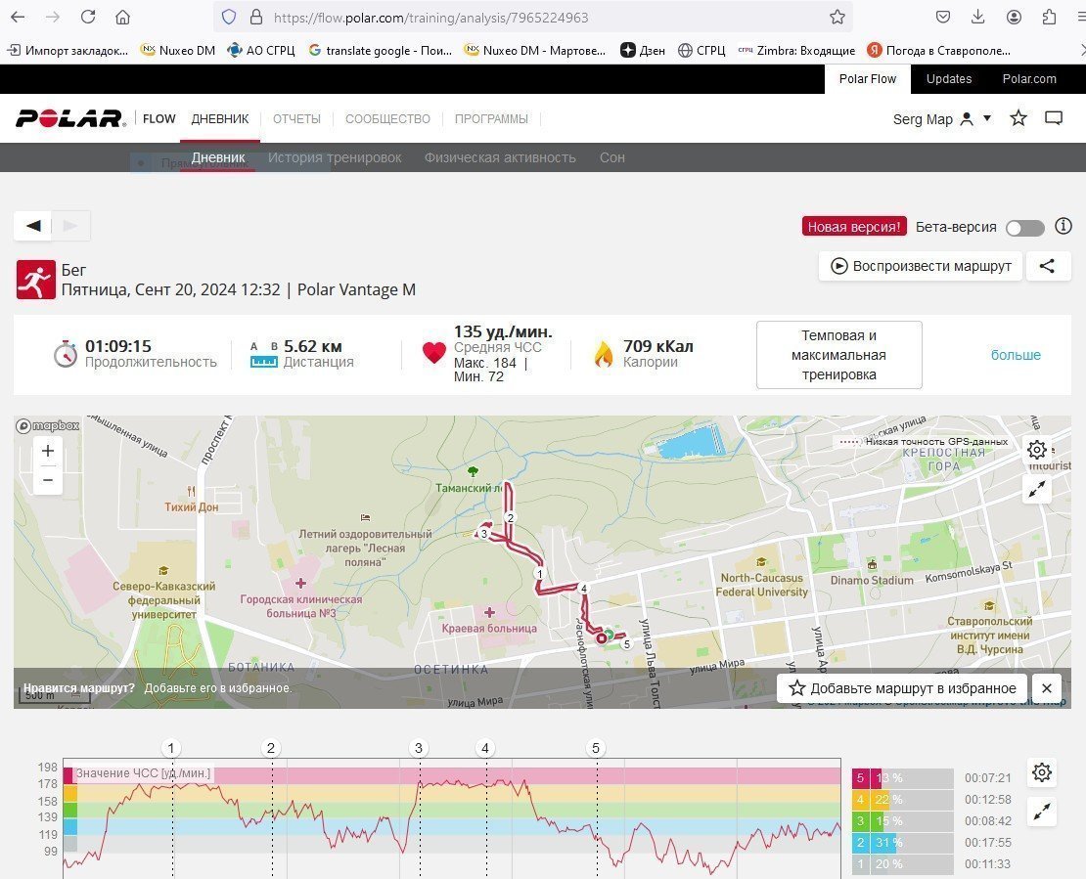Click Воспроизвести маршрут button

click(921, 266)
